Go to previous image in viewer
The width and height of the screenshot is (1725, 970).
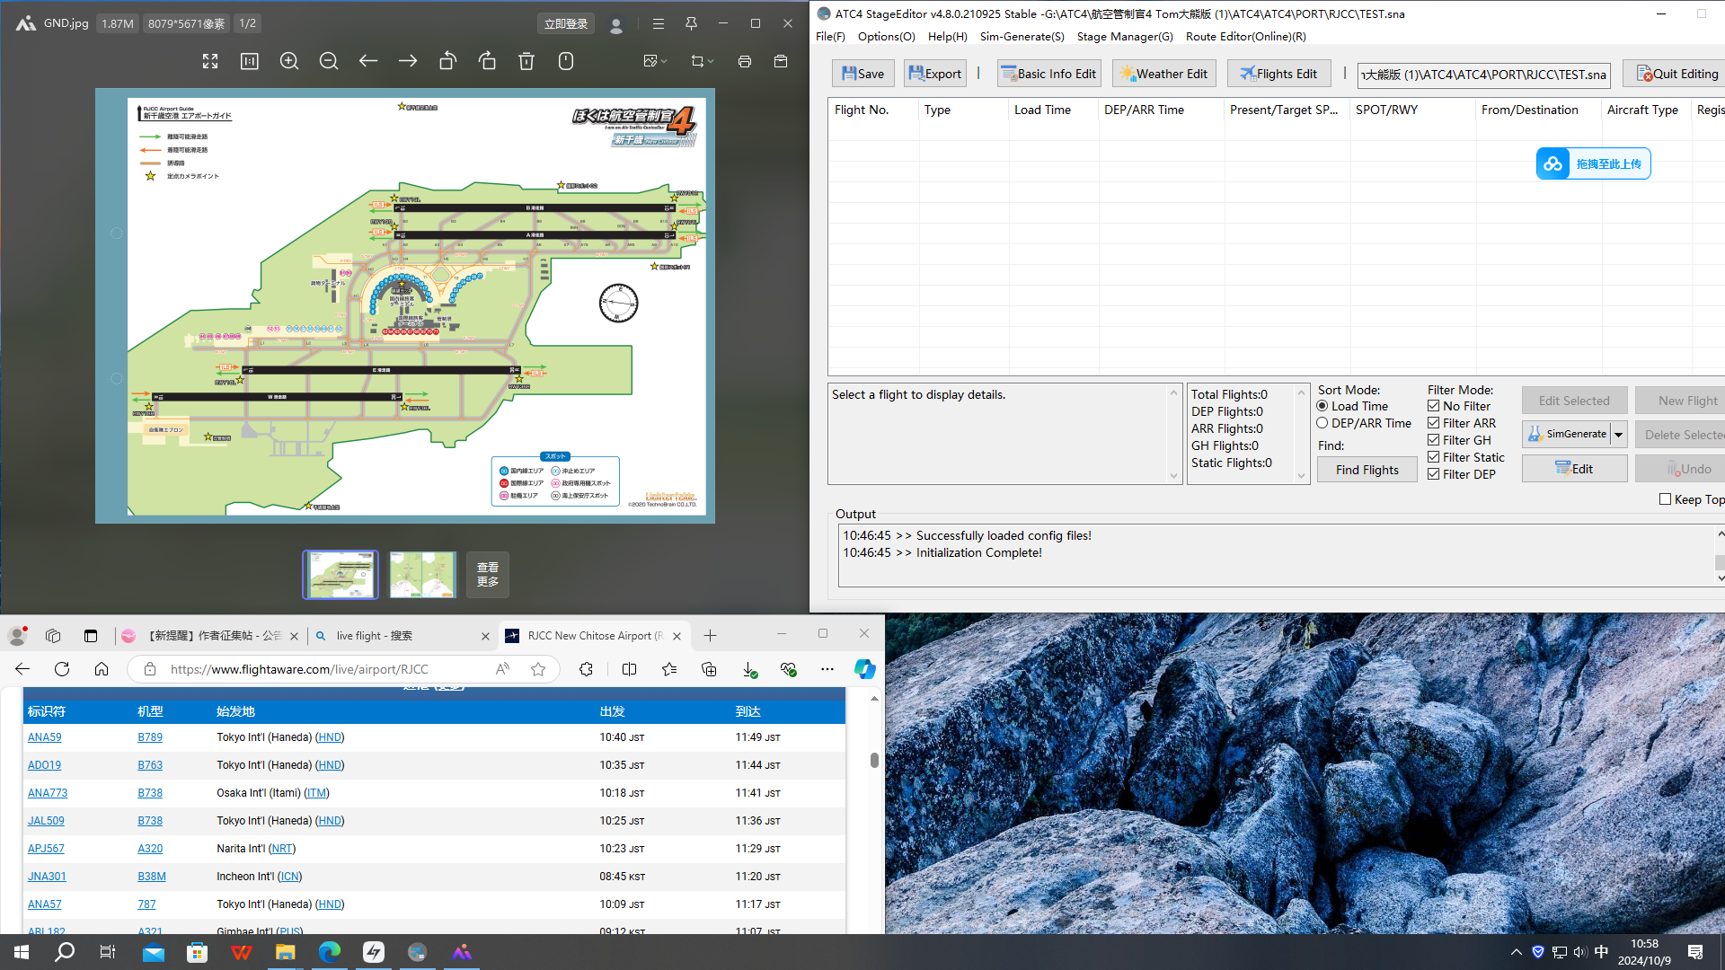368,61
